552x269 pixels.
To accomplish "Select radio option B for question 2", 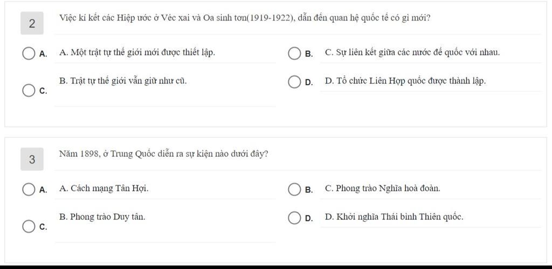I will click(294, 54).
